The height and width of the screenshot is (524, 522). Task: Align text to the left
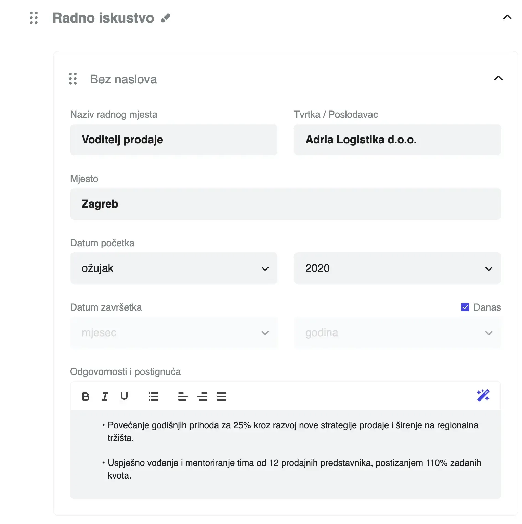point(183,396)
